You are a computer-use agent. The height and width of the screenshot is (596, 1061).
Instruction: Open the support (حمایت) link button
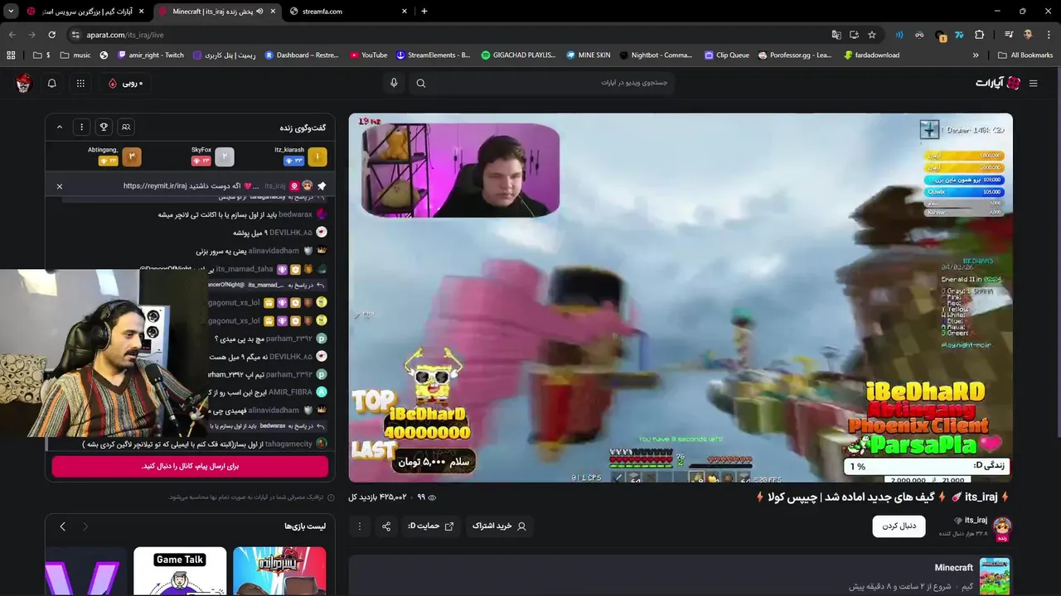[431, 526]
